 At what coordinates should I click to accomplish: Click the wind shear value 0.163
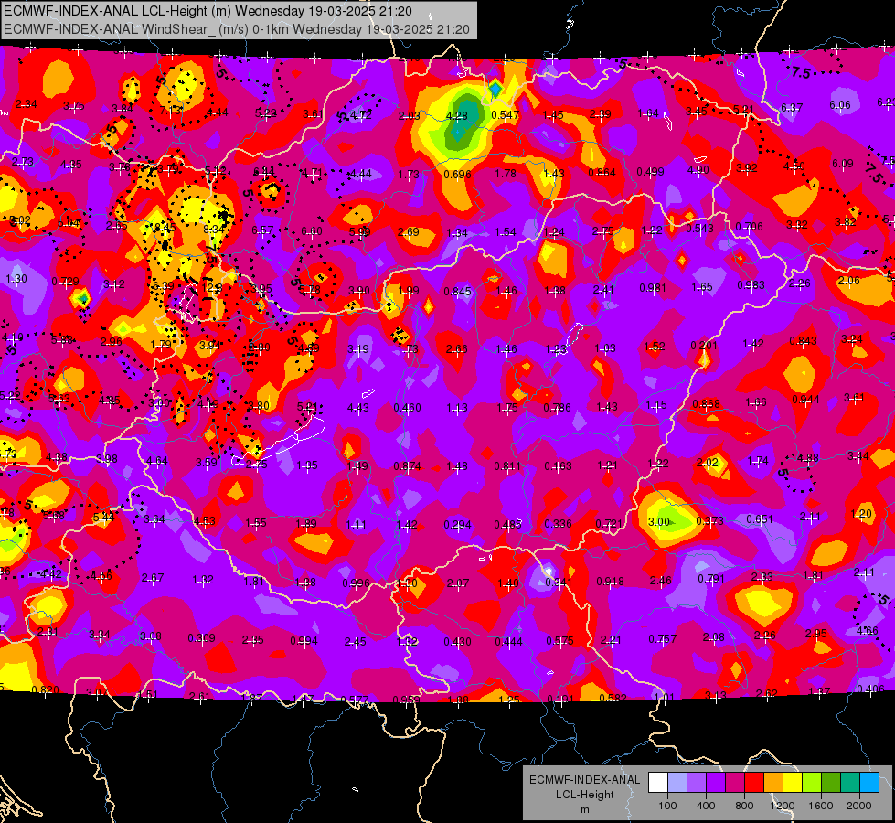558,466
